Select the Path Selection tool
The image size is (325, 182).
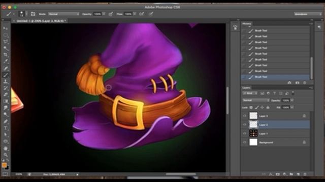[6, 134]
